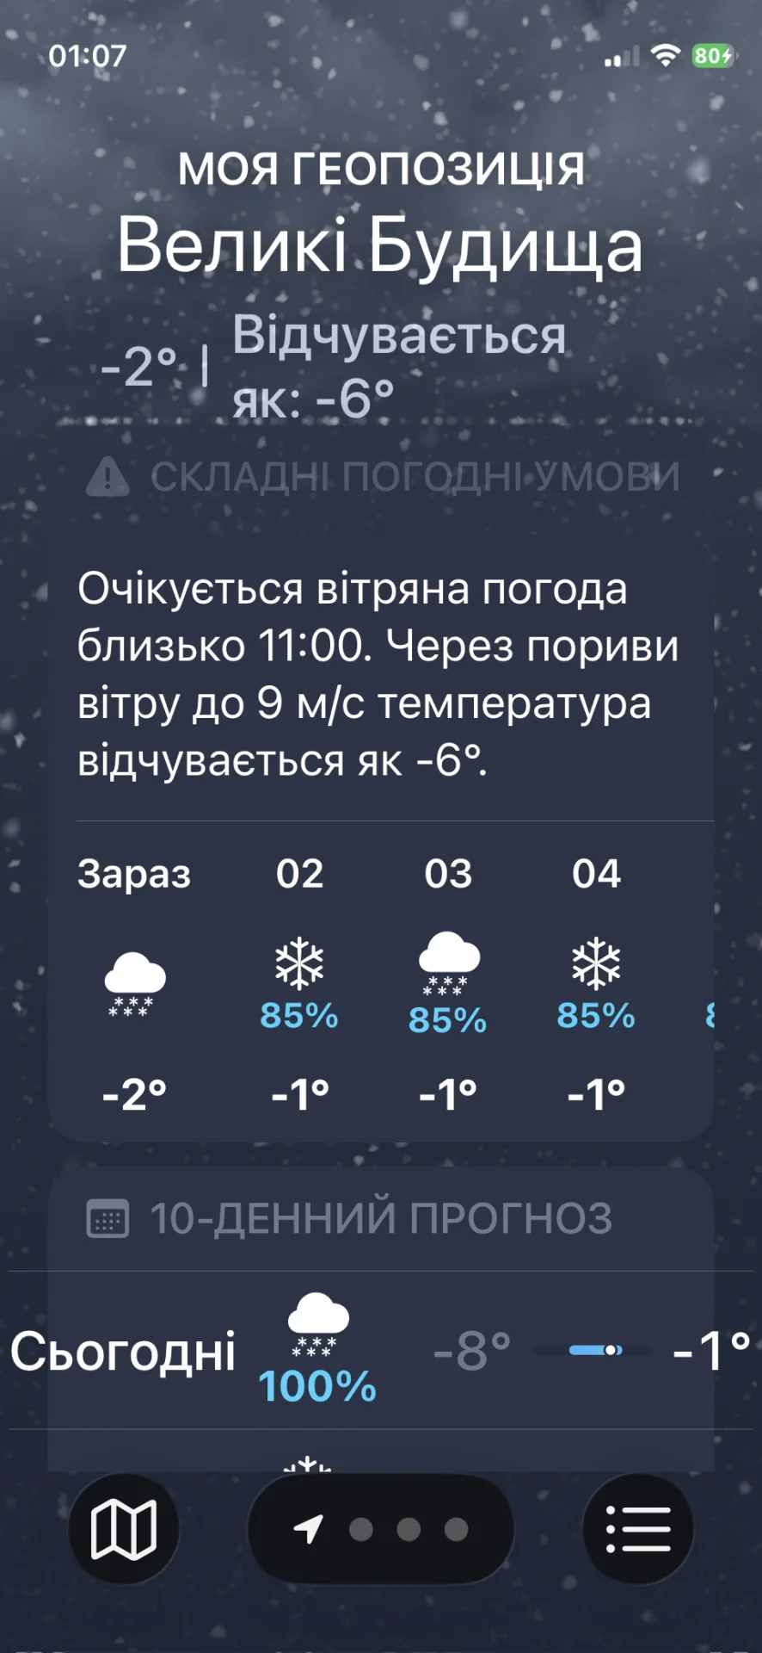Open the СКЛАДНІ ПОГОДНІ УМОВИ alert
762x1653 pixels.
tap(415, 476)
